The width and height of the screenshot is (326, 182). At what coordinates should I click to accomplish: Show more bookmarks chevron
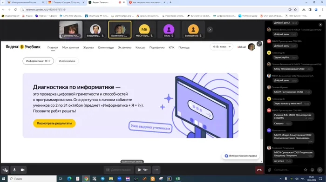[320, 16]
